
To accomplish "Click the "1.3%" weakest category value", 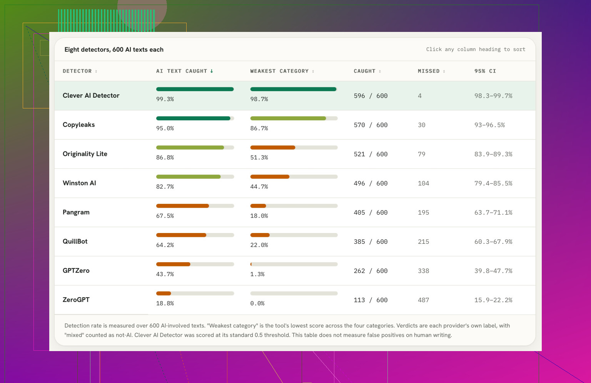I will coord(257,275).
